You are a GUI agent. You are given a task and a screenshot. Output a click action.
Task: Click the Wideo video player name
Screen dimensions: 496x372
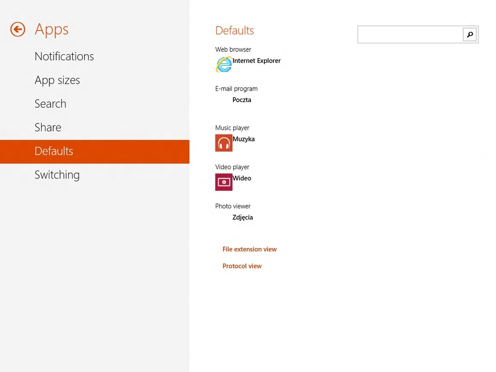point(242,178)
